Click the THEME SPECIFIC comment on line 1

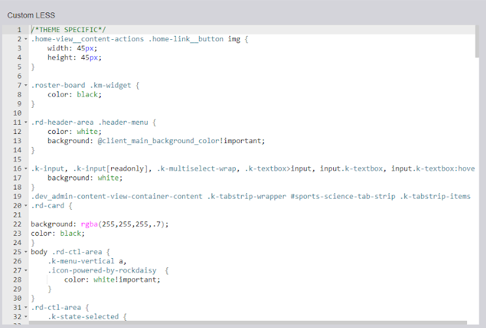(68, 30)
